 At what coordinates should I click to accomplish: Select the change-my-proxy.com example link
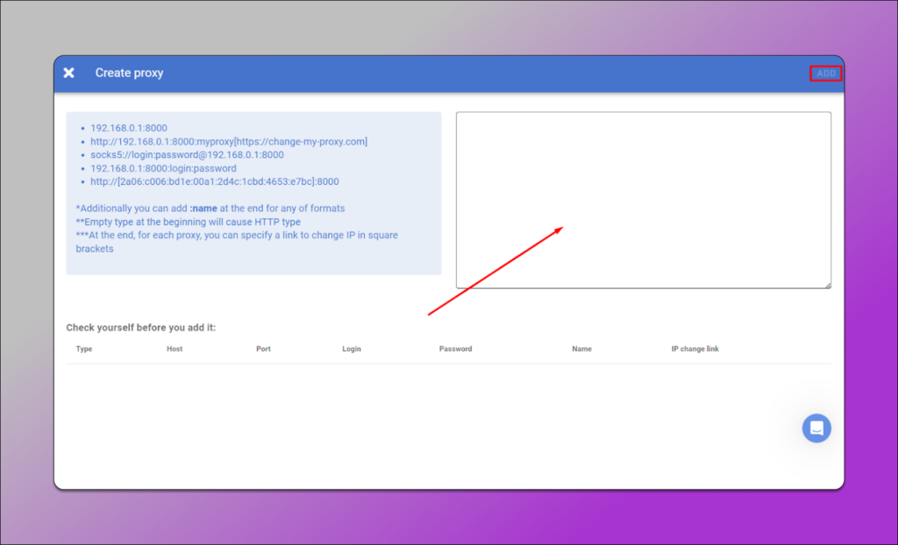coord(303,141)
